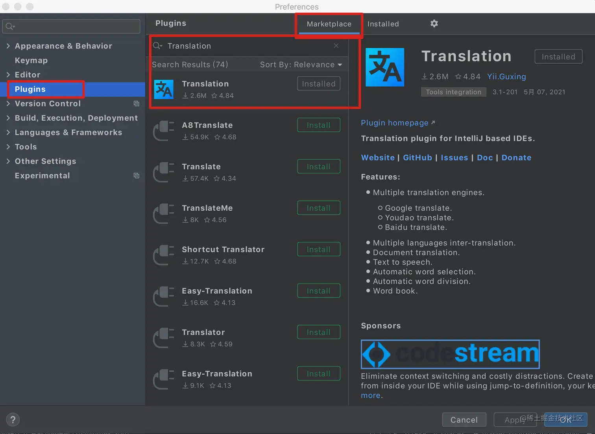The width and height of the screenshot is (595, 434).
Task: Switch to the Installed tab
Action: click(382, 24)
